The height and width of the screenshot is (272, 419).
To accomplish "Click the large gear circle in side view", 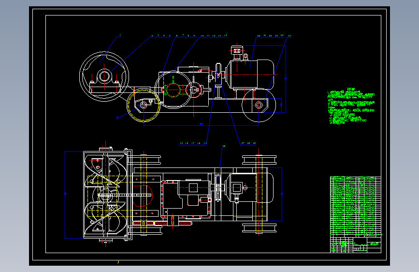I will pyautogui.click(x=173, y=90).
